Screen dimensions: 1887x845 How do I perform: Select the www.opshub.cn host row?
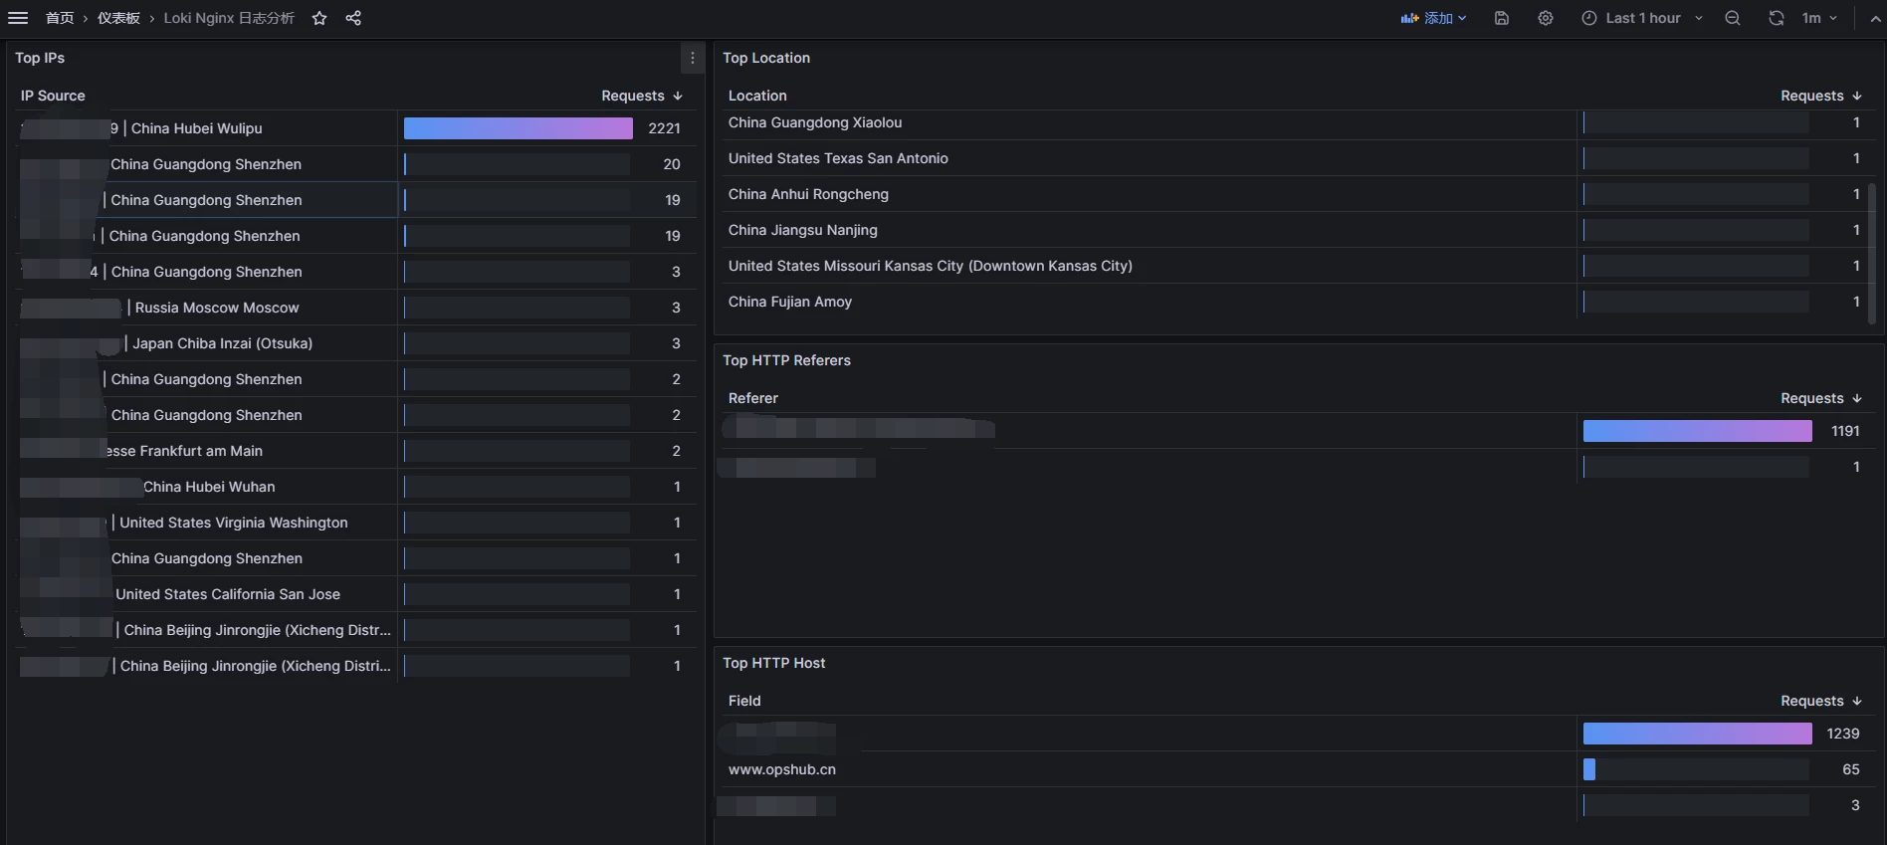click(782, 769)
